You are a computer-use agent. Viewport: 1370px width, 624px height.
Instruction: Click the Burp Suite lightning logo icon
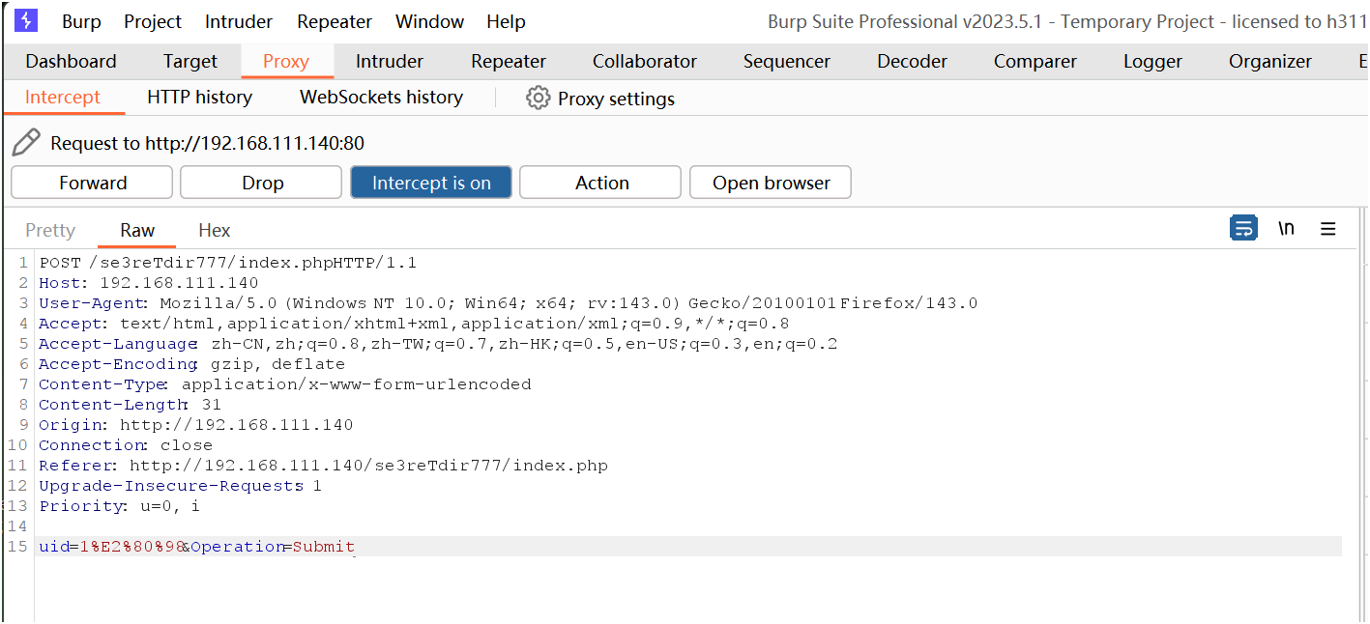pyautogui.click(x=26, y=20)
